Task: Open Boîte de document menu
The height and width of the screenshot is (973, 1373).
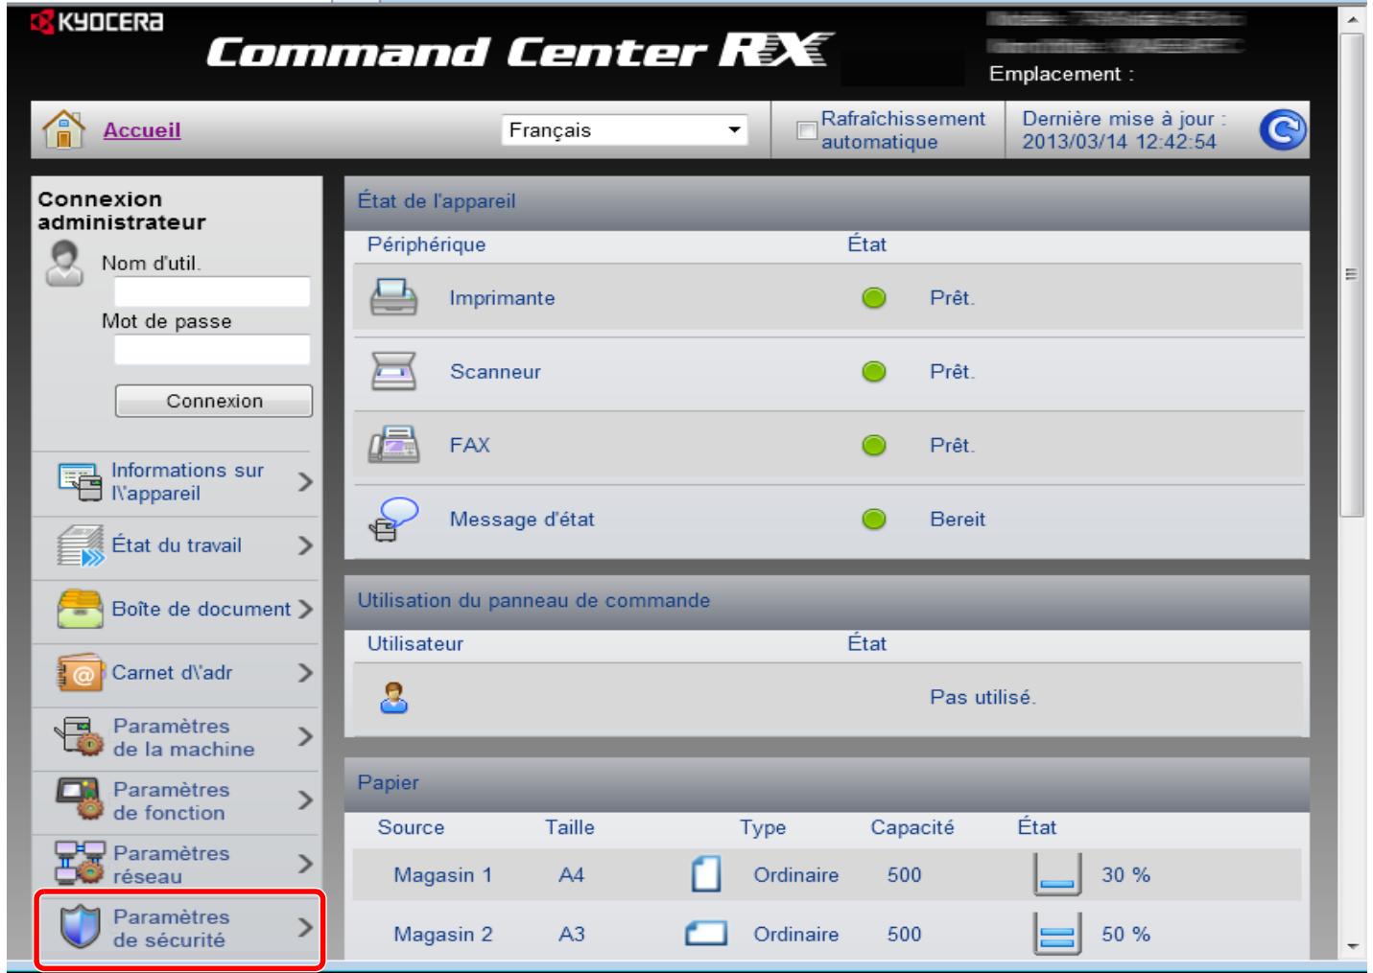Action: (177, 612)
